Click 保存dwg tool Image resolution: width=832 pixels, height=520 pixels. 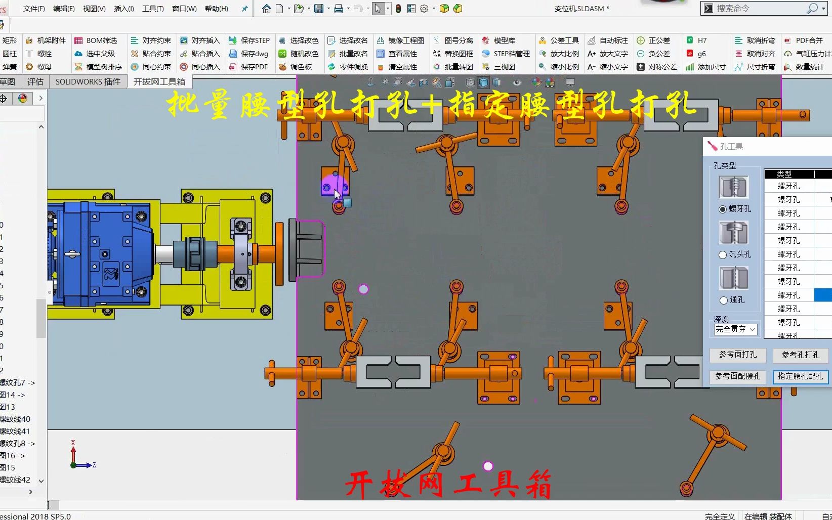pos(248,54)
